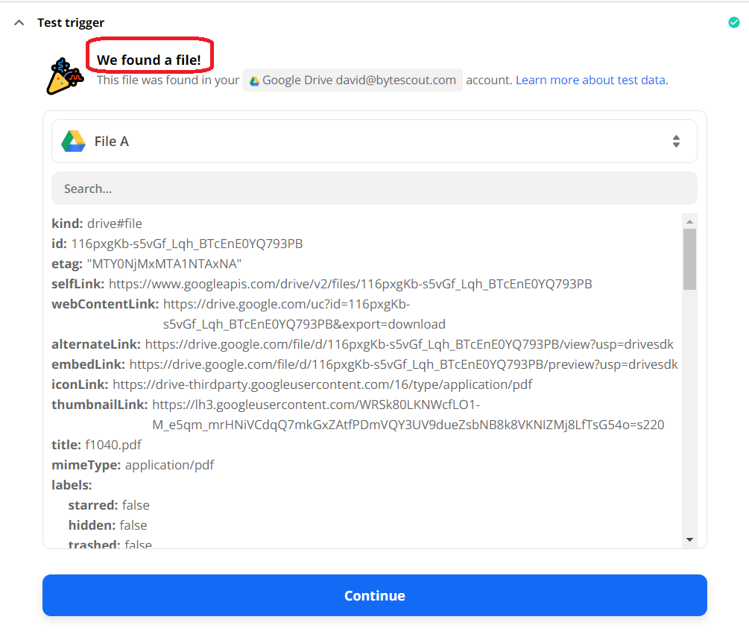
Task: Click the up-down arrows on File A selector
Action: click(x=676, y=142)
